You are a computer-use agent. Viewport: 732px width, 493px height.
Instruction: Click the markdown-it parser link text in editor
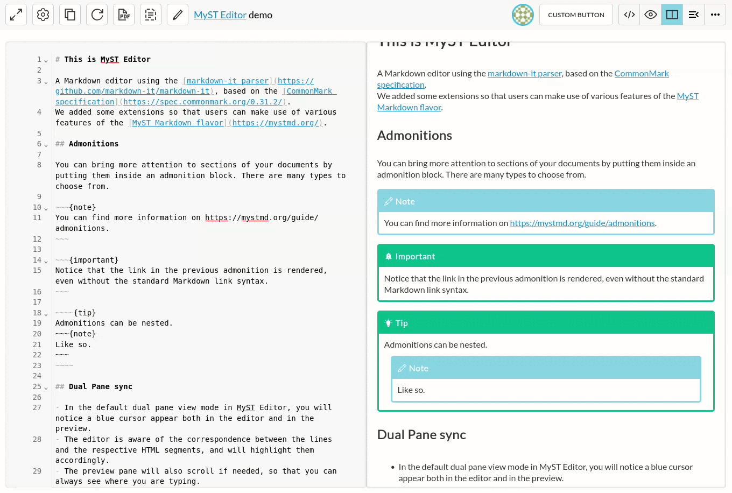[x=228, y=81]
